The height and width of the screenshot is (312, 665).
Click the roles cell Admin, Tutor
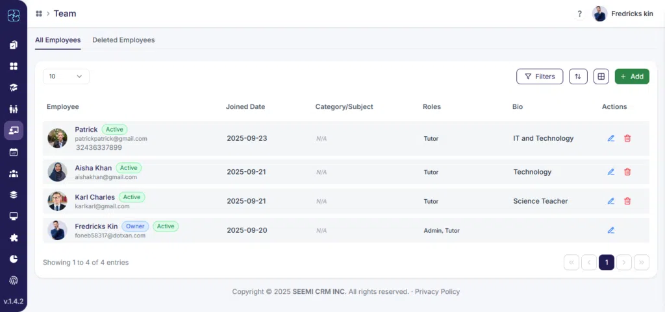(x=442, y=231)
